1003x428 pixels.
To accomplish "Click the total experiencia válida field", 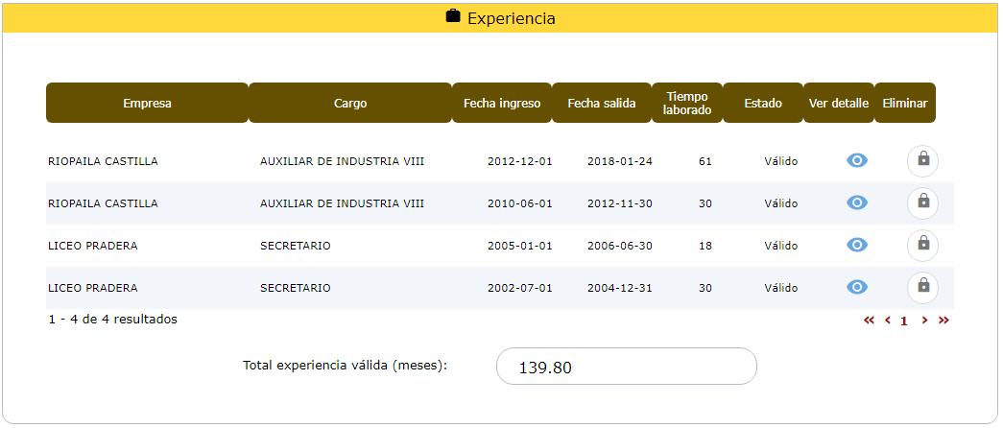I will click(x=626, y=367).
